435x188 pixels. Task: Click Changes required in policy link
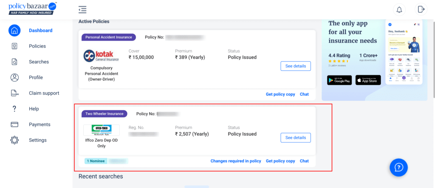pyautogui.click(x=236, y=161)
